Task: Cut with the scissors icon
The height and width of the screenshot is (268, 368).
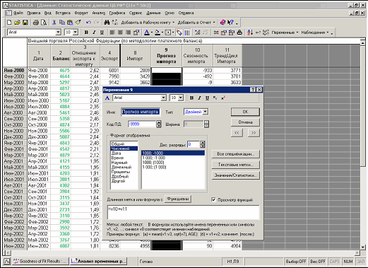Action: [54, 23]
